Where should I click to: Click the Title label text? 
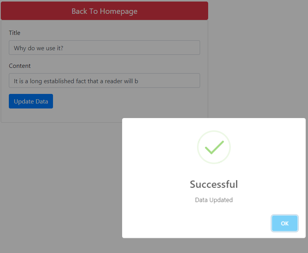[x=15, y=33]
